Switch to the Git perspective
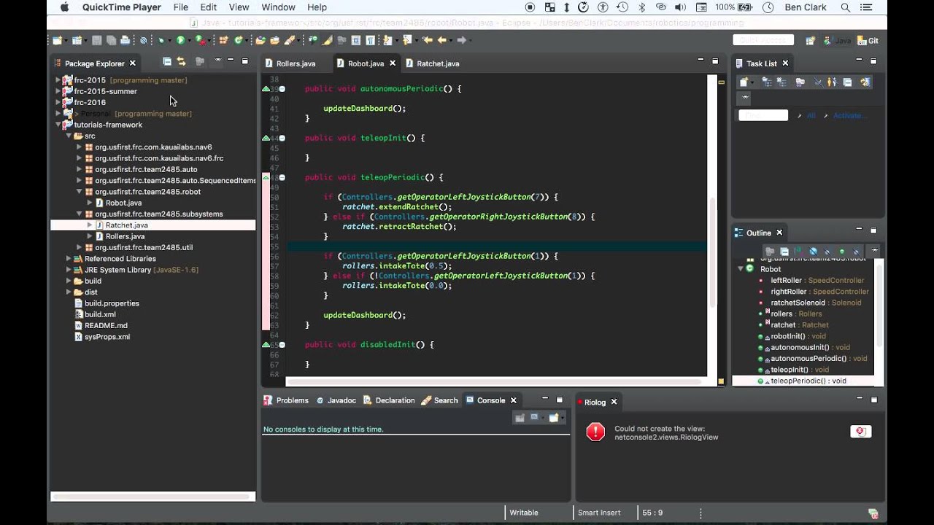The image size is (934, 525). coord(868,41)
